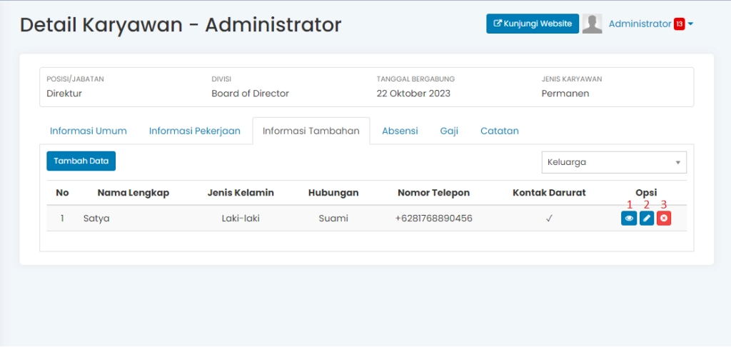Click the Laki-laki cell

point(241,218)
